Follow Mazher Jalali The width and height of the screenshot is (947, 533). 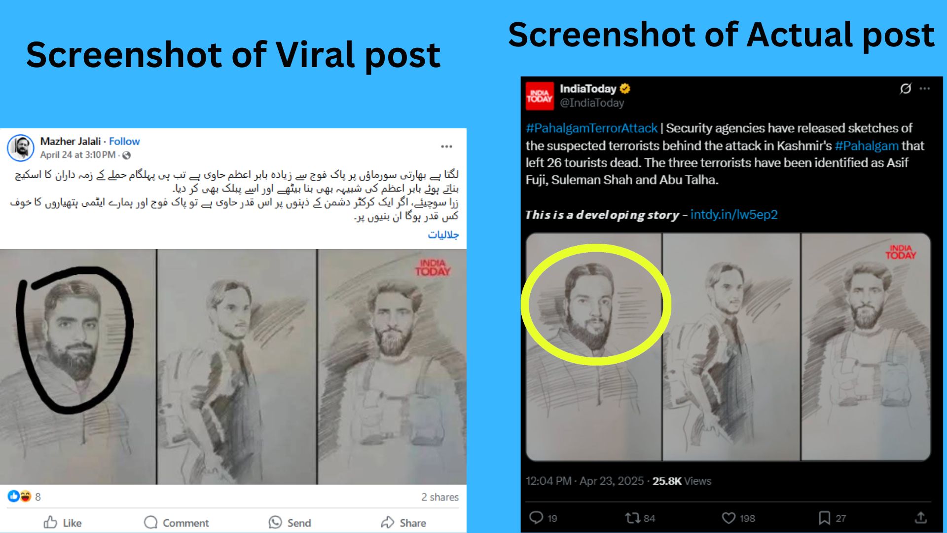[124, 141]
